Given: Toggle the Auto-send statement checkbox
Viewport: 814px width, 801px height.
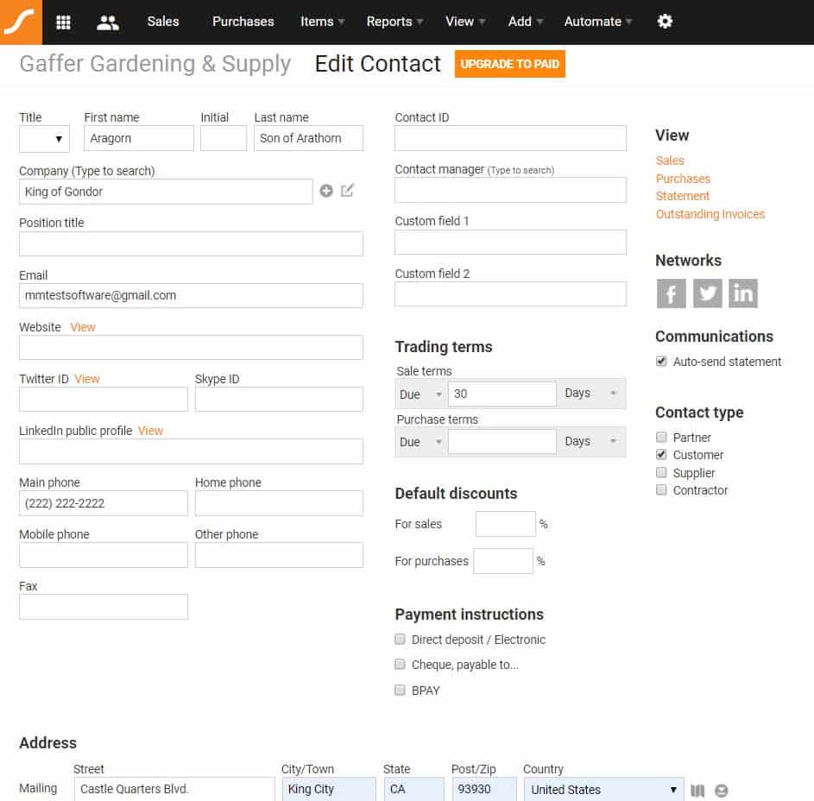Looking at the screenshot, I should click(x=661, y=362).
